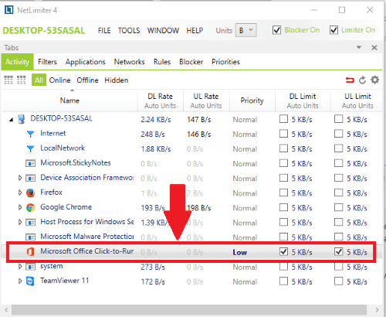The height and width of the screenshot is (317, 386).
Task: Click the Low priority value for Office
Action: tap(240, 252)
